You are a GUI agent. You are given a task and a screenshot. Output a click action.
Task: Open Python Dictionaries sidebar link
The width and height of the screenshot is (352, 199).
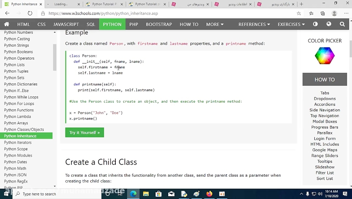pyautogui.click(x=21, y=84)
